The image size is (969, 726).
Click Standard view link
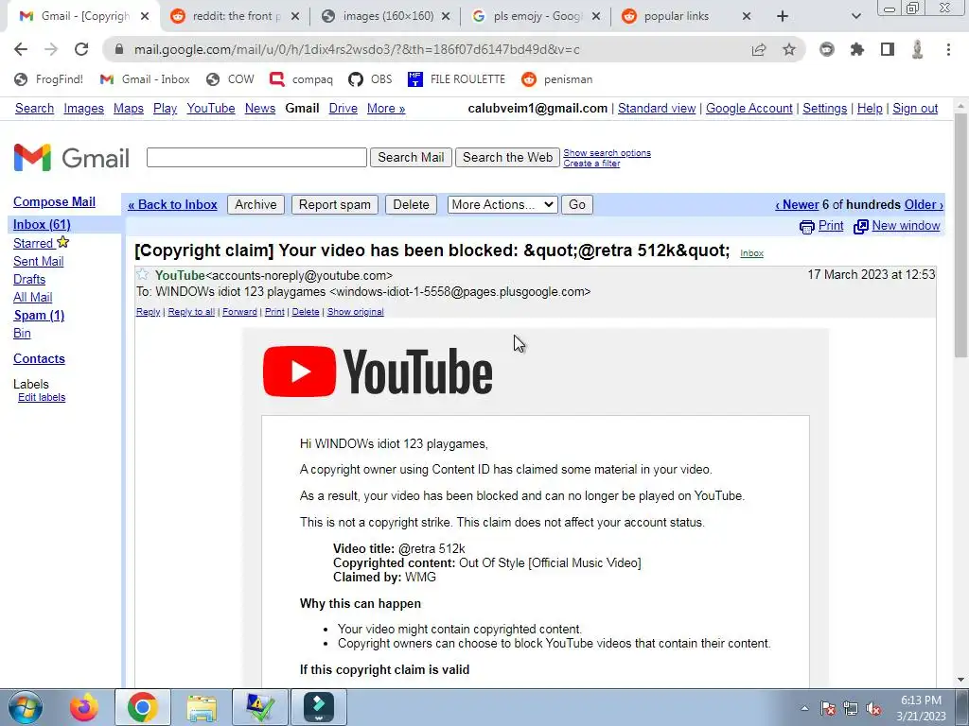tap(657, 108)
